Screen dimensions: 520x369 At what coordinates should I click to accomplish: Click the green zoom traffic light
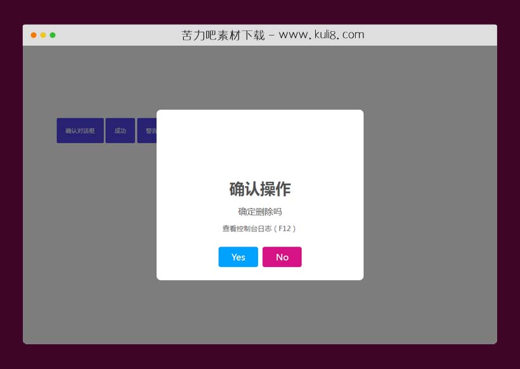point(53,36)
